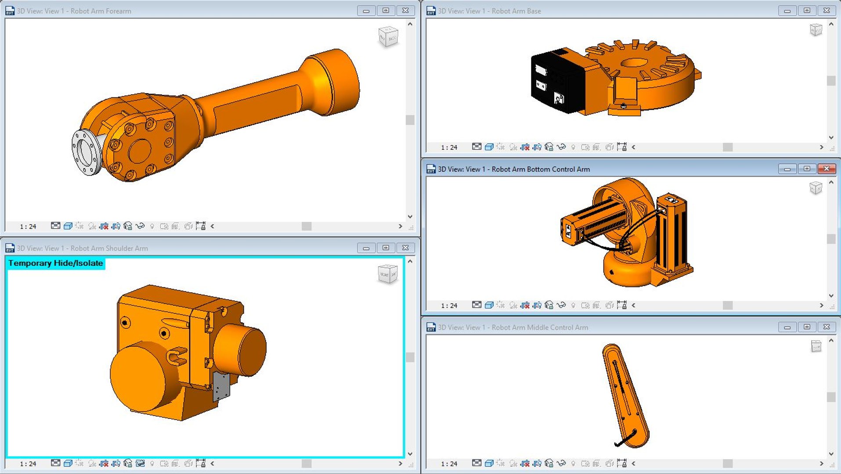Activate the Robot Arm Middle Control Arm title
841x474 pixels.
click(513, 327)
